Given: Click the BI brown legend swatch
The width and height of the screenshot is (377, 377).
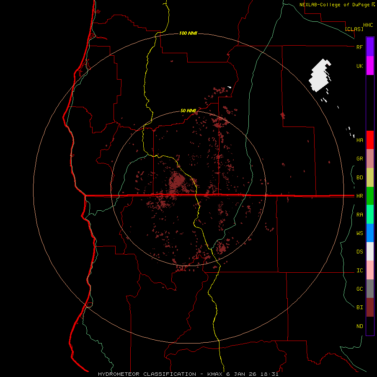Looking at the screenshot, I should (x=370, y=307).
